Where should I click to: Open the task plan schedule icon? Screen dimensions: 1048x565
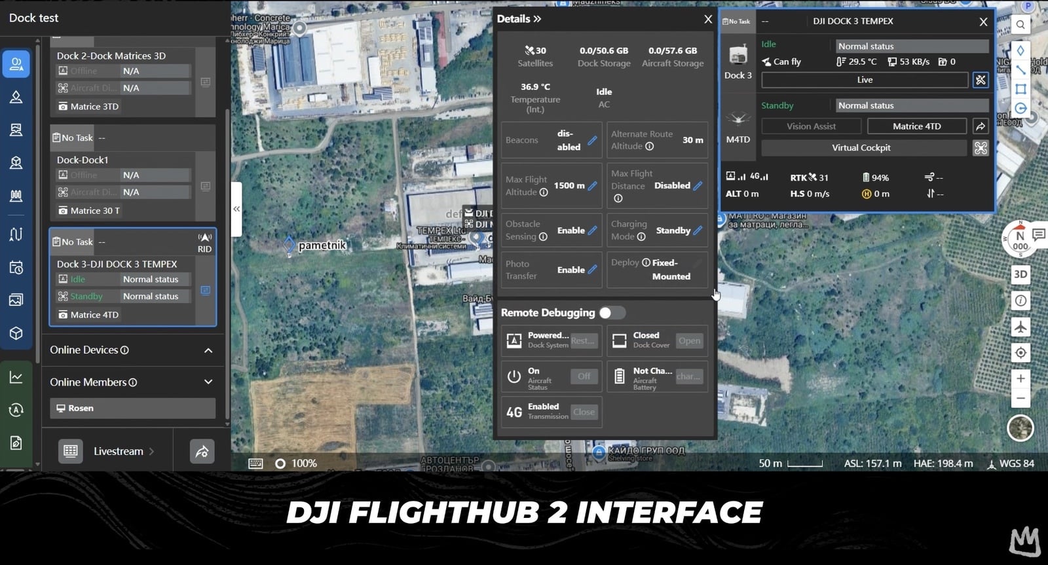point(16,267)
